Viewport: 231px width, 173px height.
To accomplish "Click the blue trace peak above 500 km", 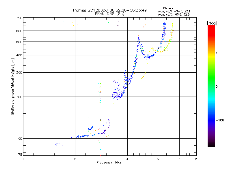I will coord(139,39).
